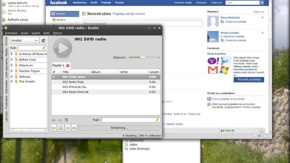Click the artist icon for Delyricum
The height and width of the screenshot is (163, 290).
(16, 65)
